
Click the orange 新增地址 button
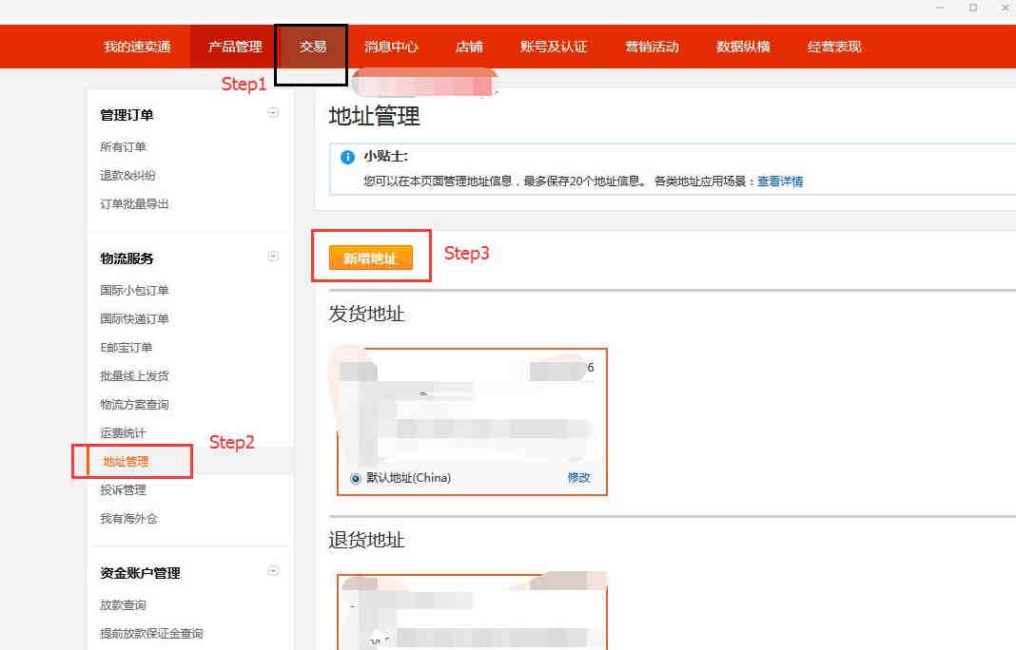(371, 258)
